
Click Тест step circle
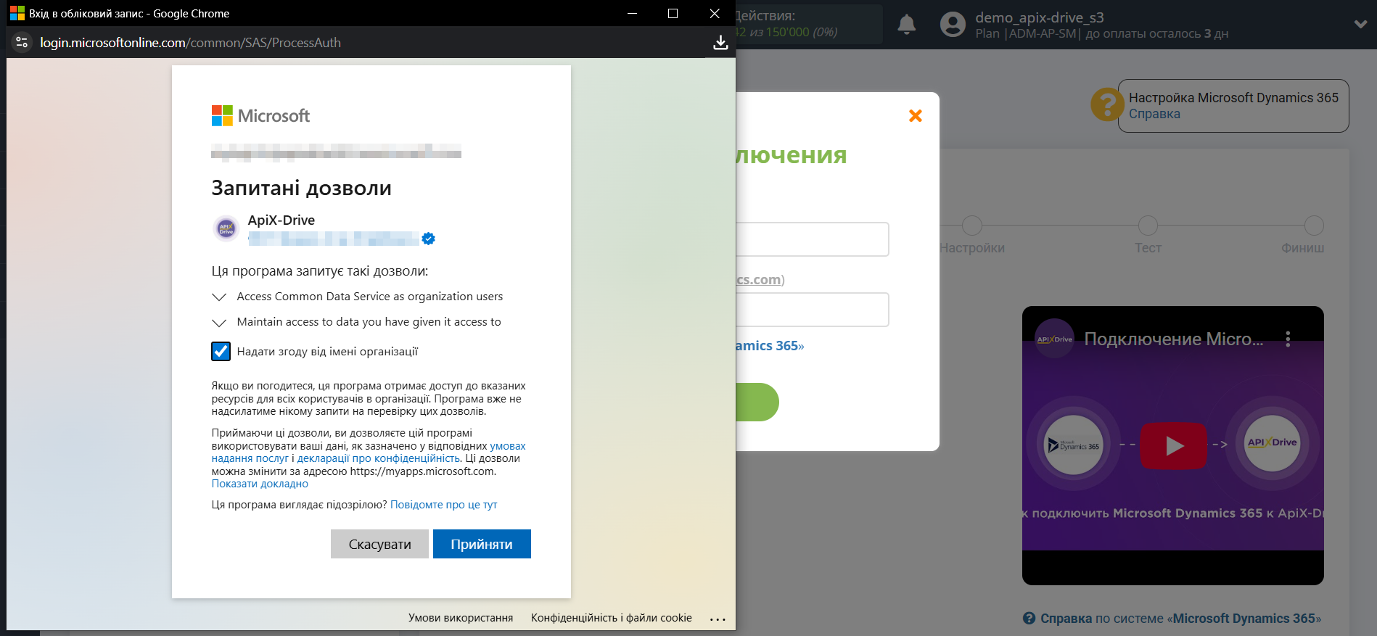(1148, 226)
